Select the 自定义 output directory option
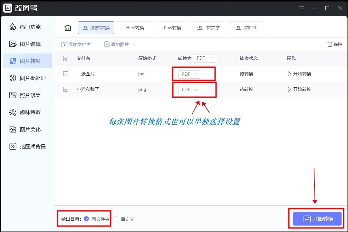Screen dimensions: 348x232 click(x=115, y=219)
